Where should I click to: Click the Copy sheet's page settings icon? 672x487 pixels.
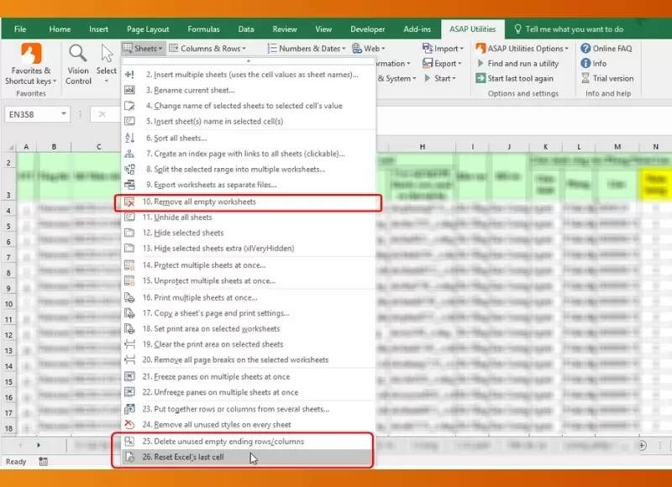129,313
